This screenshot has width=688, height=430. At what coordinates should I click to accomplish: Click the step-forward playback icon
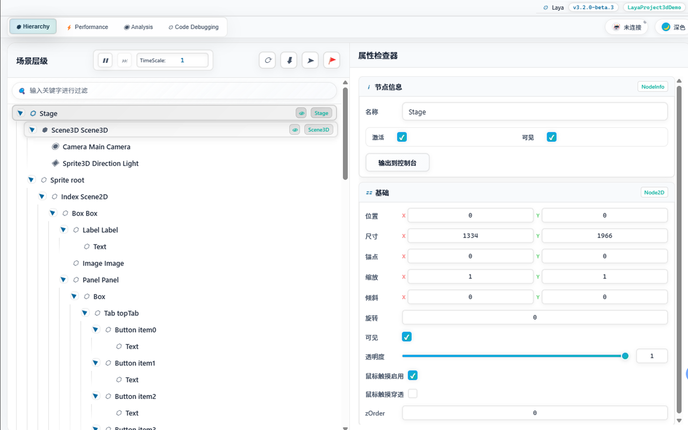click(x=125, y=61)
